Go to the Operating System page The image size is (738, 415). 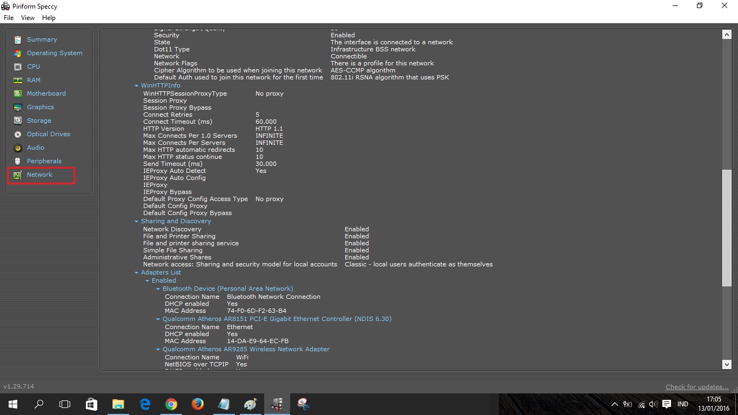pyautogui.click(x=55, y=53)
